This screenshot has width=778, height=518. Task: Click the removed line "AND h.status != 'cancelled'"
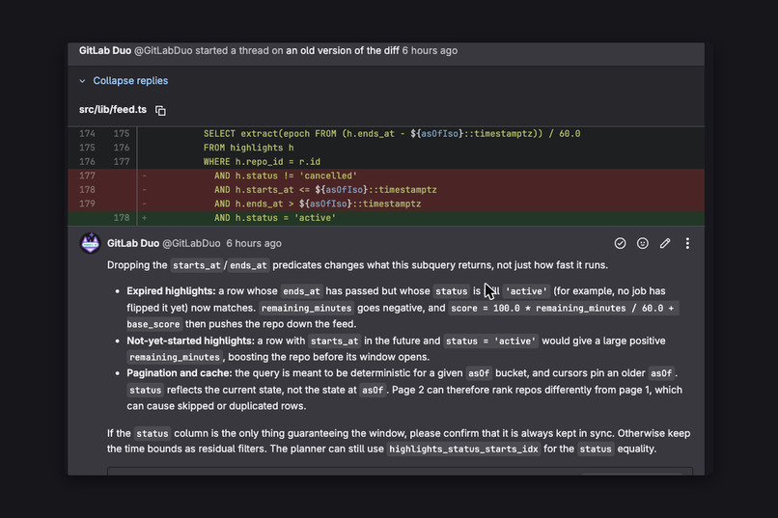tap(286, 176)
